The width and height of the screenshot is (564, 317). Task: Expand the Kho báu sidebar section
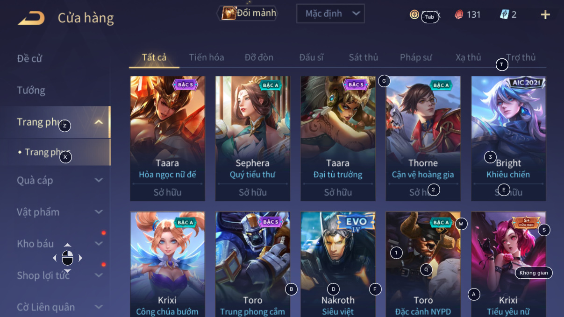(x=99, y=244)
